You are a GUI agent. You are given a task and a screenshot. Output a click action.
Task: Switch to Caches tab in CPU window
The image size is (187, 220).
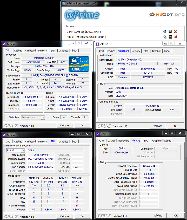click(x=18, y=51)
